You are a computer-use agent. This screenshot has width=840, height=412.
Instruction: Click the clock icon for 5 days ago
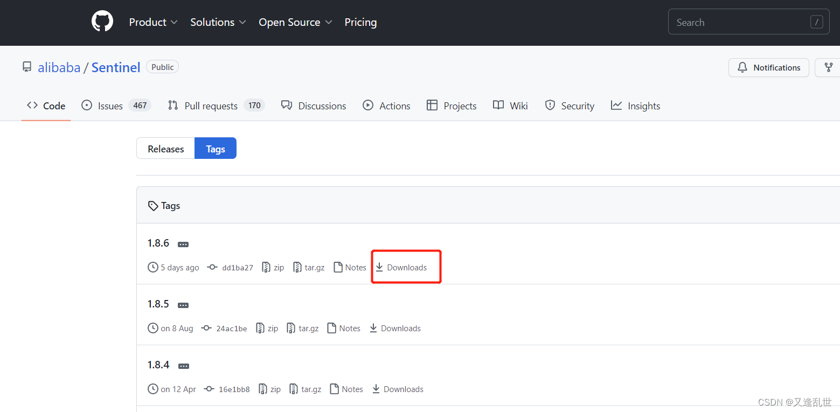pyautogui.click(x=152, y=267)
